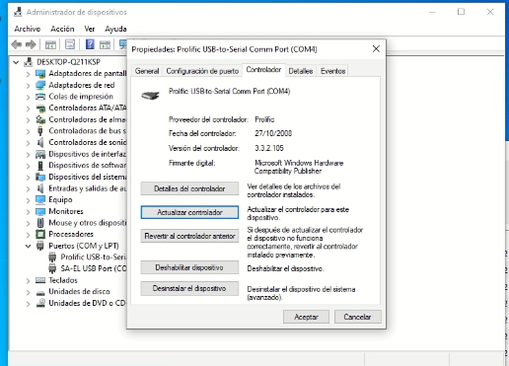
Task: Click Revertir al controlador anterior button
Action: click(x=189, y=236)
